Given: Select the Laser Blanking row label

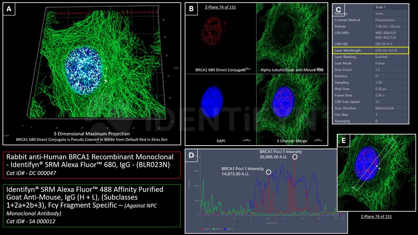Looking at the screenshot, I should (345, 57).
